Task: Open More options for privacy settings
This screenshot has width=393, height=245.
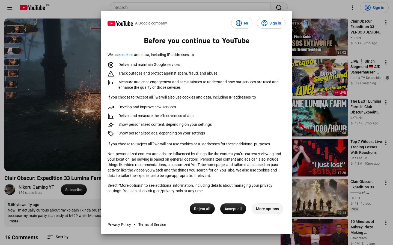Action: (267, 209)
